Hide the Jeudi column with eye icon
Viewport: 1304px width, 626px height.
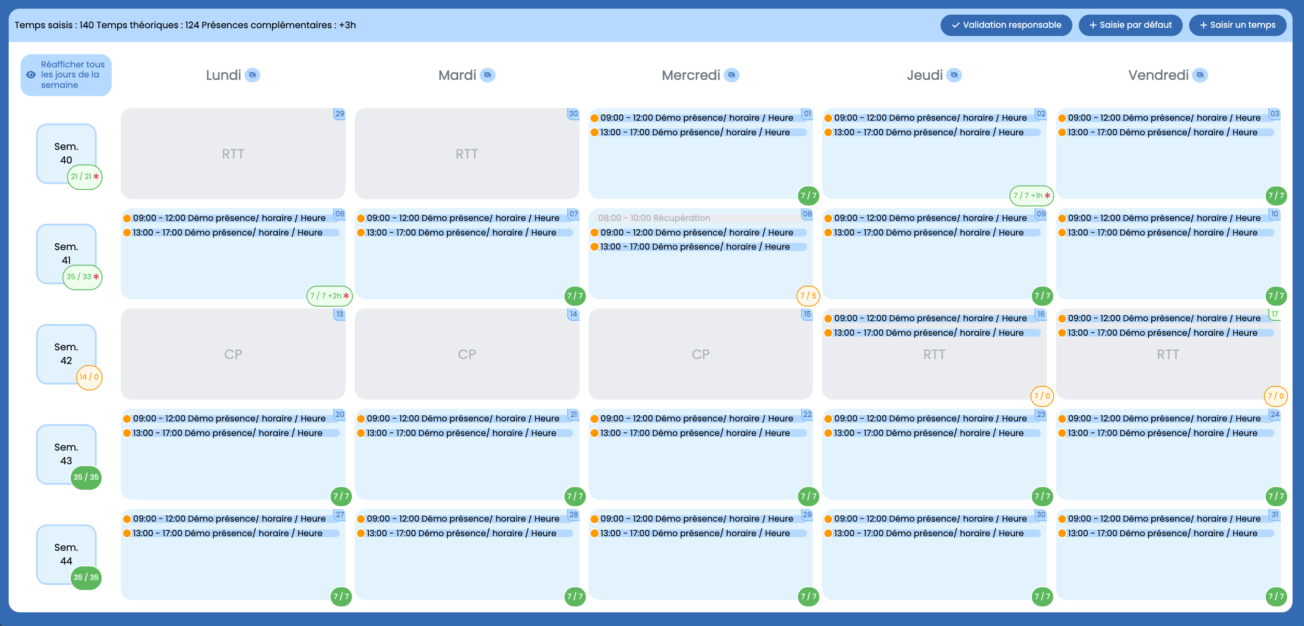954,75
